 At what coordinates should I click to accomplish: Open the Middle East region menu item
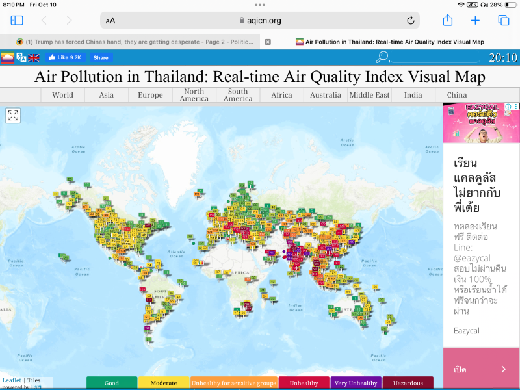(x=369, y=95)
